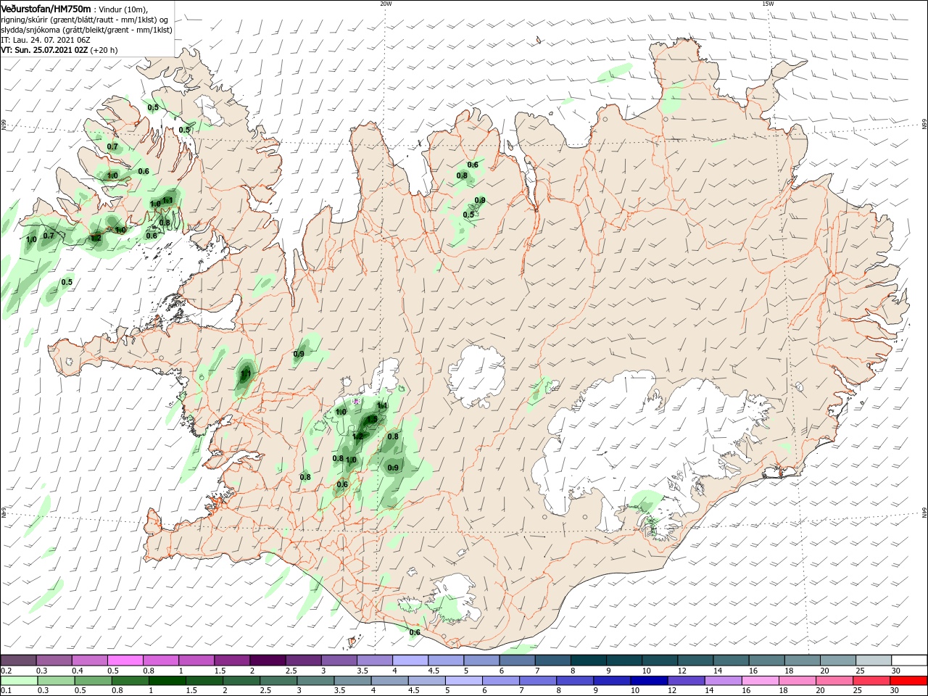Pick the dark purple snow swatch for 2–2.5
The width and height of the screenshot is (928, 696).
click(267, 660)
